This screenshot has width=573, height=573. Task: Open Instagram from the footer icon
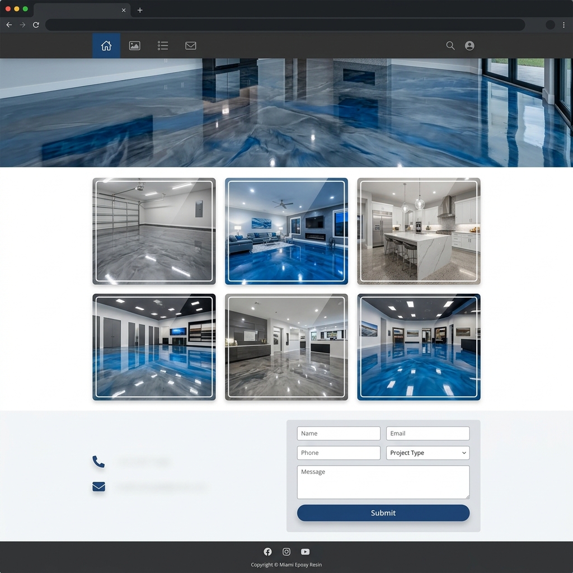(x=286, y=552)
